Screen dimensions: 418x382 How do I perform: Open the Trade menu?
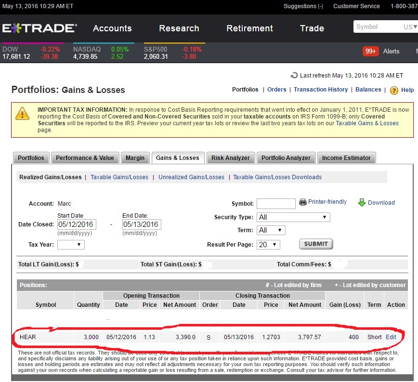click(x=312, y=28)
